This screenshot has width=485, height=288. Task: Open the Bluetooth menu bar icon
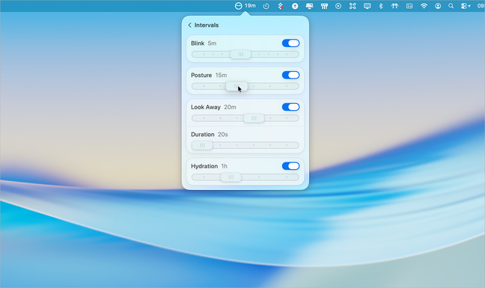(x=381, y=6)
